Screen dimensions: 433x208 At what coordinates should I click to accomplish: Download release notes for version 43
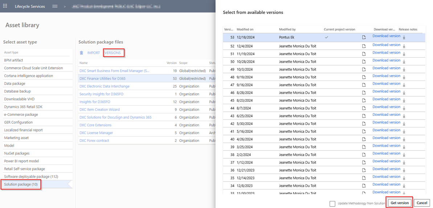click(x=404, y=116)
